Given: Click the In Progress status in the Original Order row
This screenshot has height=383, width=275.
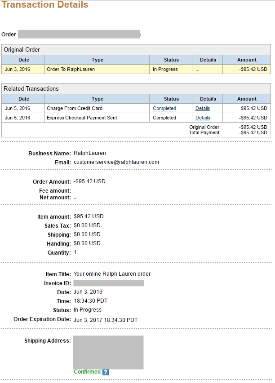Looking at the screenshot, I should (165, 70).
